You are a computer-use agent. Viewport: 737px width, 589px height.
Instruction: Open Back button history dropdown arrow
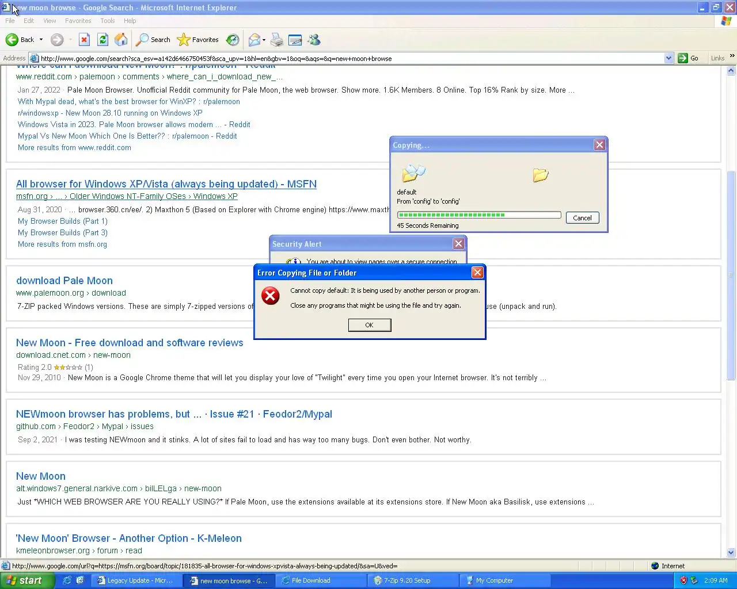pyautogui.click(x=41, y=40)
